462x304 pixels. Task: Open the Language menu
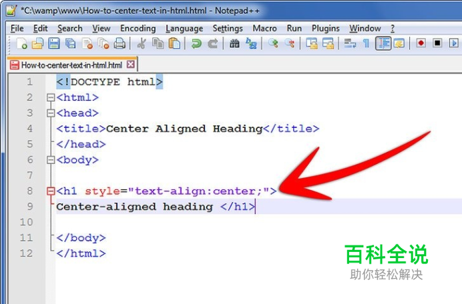tap(184, 28)
